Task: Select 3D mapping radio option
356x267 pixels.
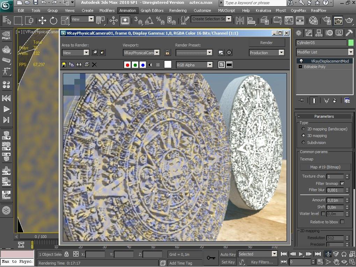Action: click(303, 135)
